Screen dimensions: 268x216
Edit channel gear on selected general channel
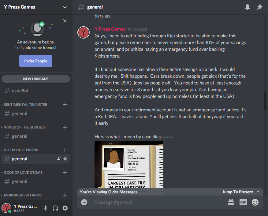click(65, 159)
